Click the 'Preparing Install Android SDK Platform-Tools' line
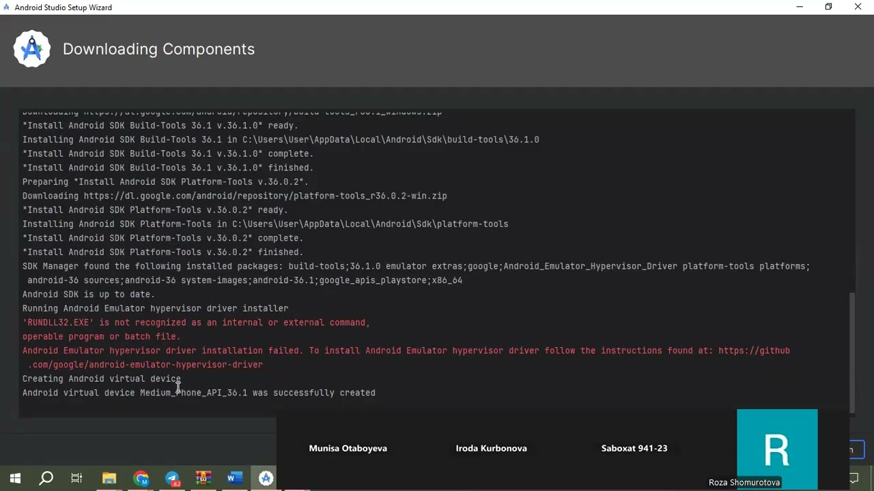The height and width of the screenshot is (491, 874). click(x=165, y=182)
